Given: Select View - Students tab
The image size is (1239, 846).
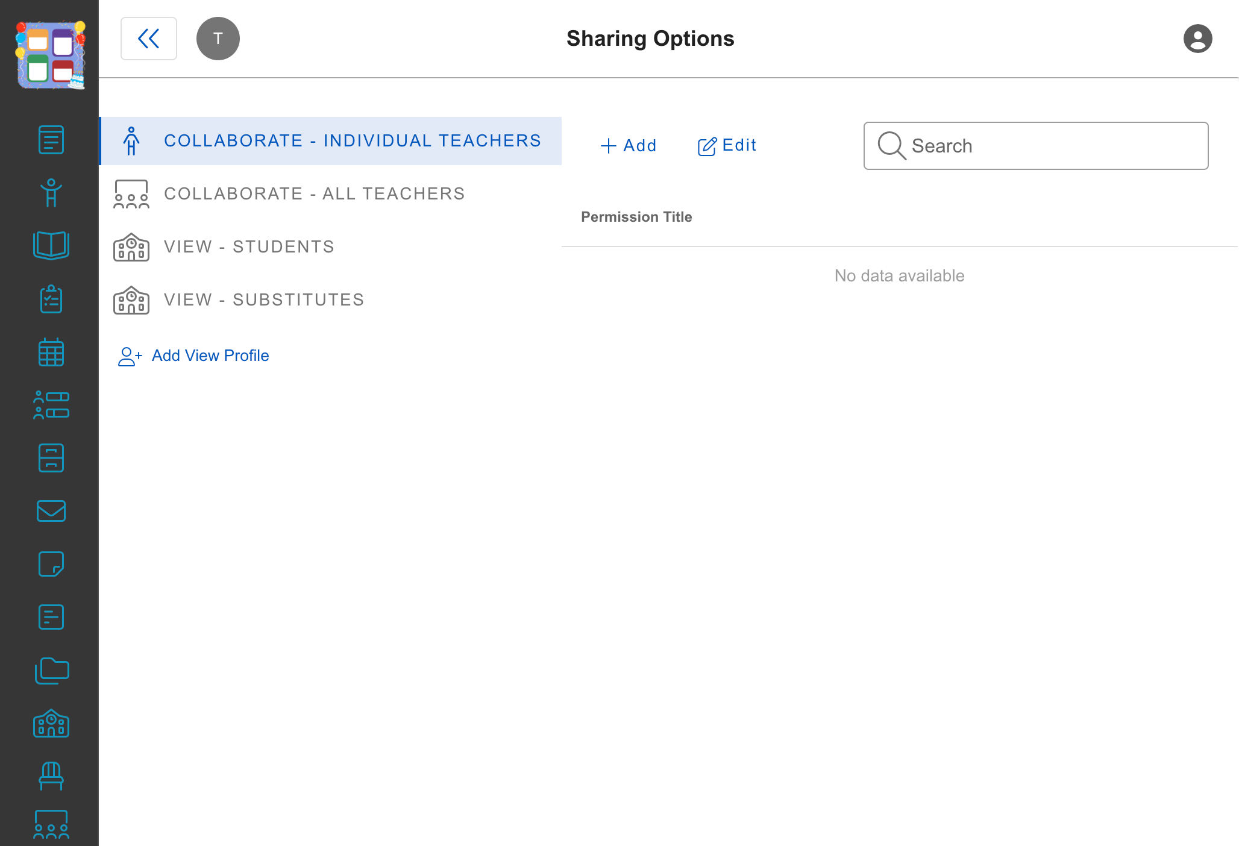Looking at the screenshot, I should point(330,247).
